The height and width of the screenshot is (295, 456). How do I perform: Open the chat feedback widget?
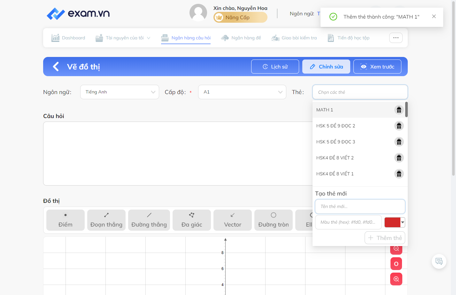tap(439, 261)
